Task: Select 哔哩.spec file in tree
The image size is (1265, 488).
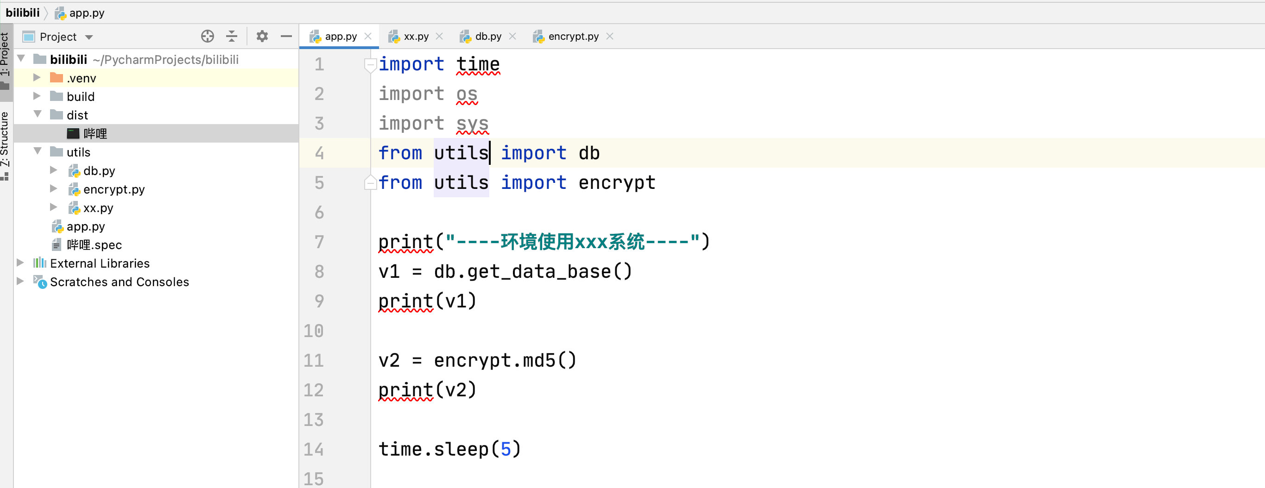Action: (156, 245)
